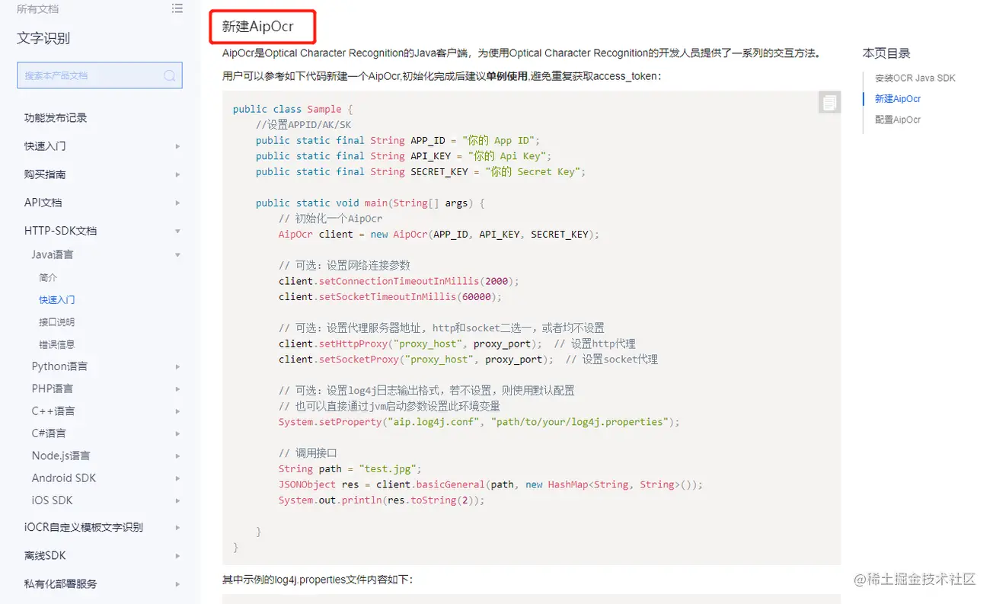Screen dimensions: 993x604
Task: Click the 文字识别 product title
Action: pyautogui.click(x=43, y=39)
